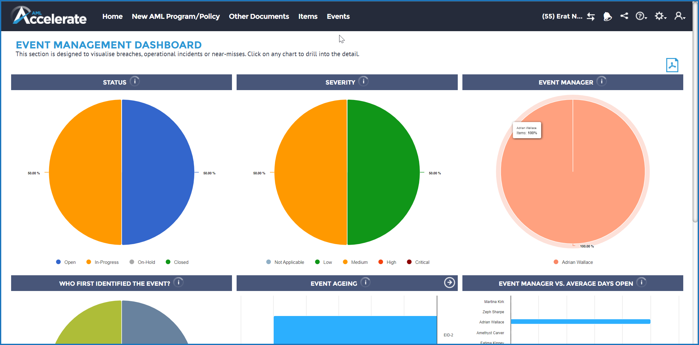Toggle the In-Progress legend item
699x345 pixels.
click(103, 262)
